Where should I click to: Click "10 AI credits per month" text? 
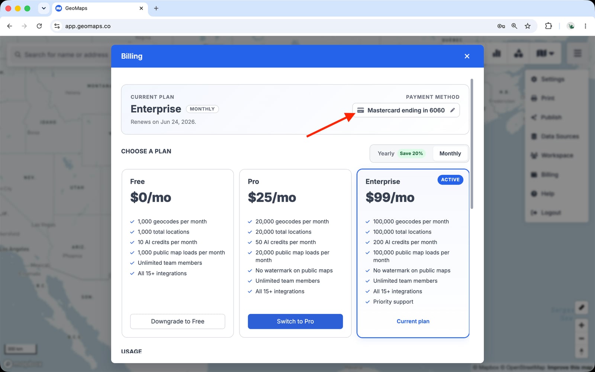pyautogui.click(x=167, y=242)
